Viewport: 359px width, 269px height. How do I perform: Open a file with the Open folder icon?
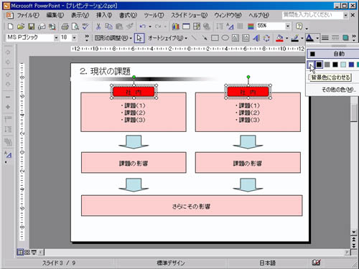coord(21,27)
